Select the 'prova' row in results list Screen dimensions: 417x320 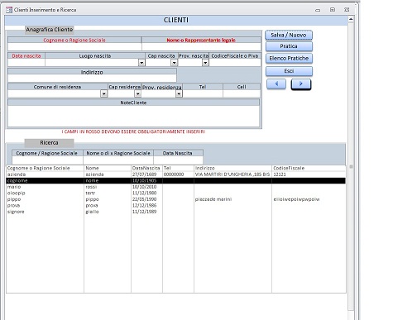pos(176,206)
